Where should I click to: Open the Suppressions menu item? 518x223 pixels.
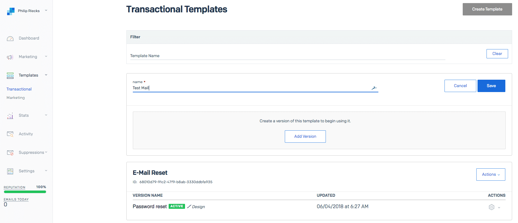point(31,153)
